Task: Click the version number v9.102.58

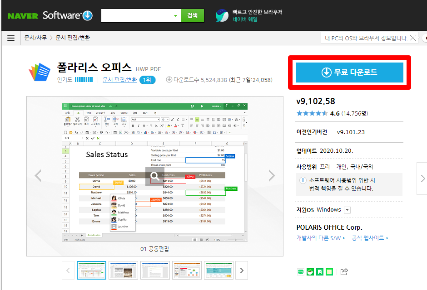Action: pos(316,101)
